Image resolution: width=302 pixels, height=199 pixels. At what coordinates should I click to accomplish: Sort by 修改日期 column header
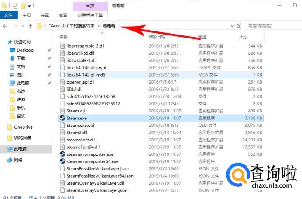click(x=157, y=37)
